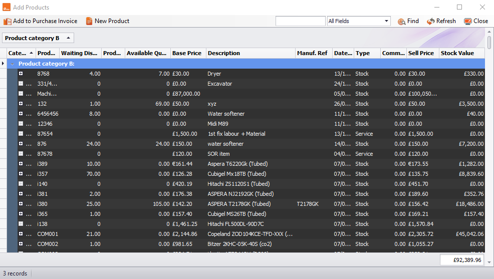Screen dimensions: 494x279
Task: Sort by Manuf. Ref column header
Action: click(x=314, y=53)
